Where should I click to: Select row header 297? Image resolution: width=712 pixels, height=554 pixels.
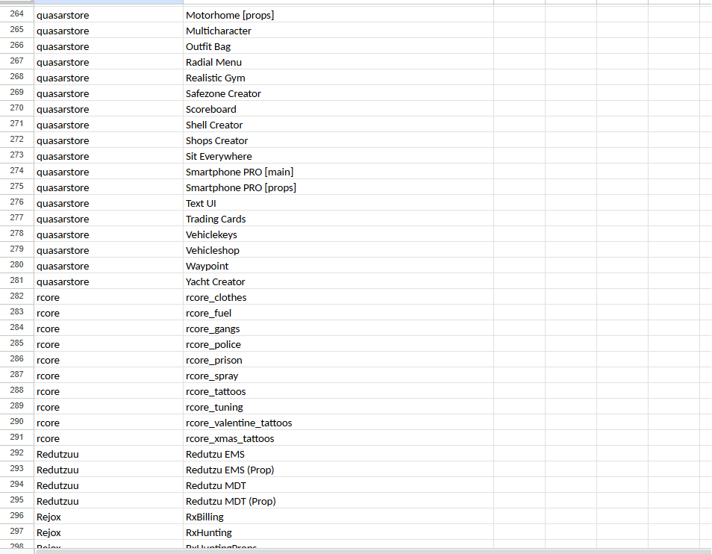click(x=17, y=532)
